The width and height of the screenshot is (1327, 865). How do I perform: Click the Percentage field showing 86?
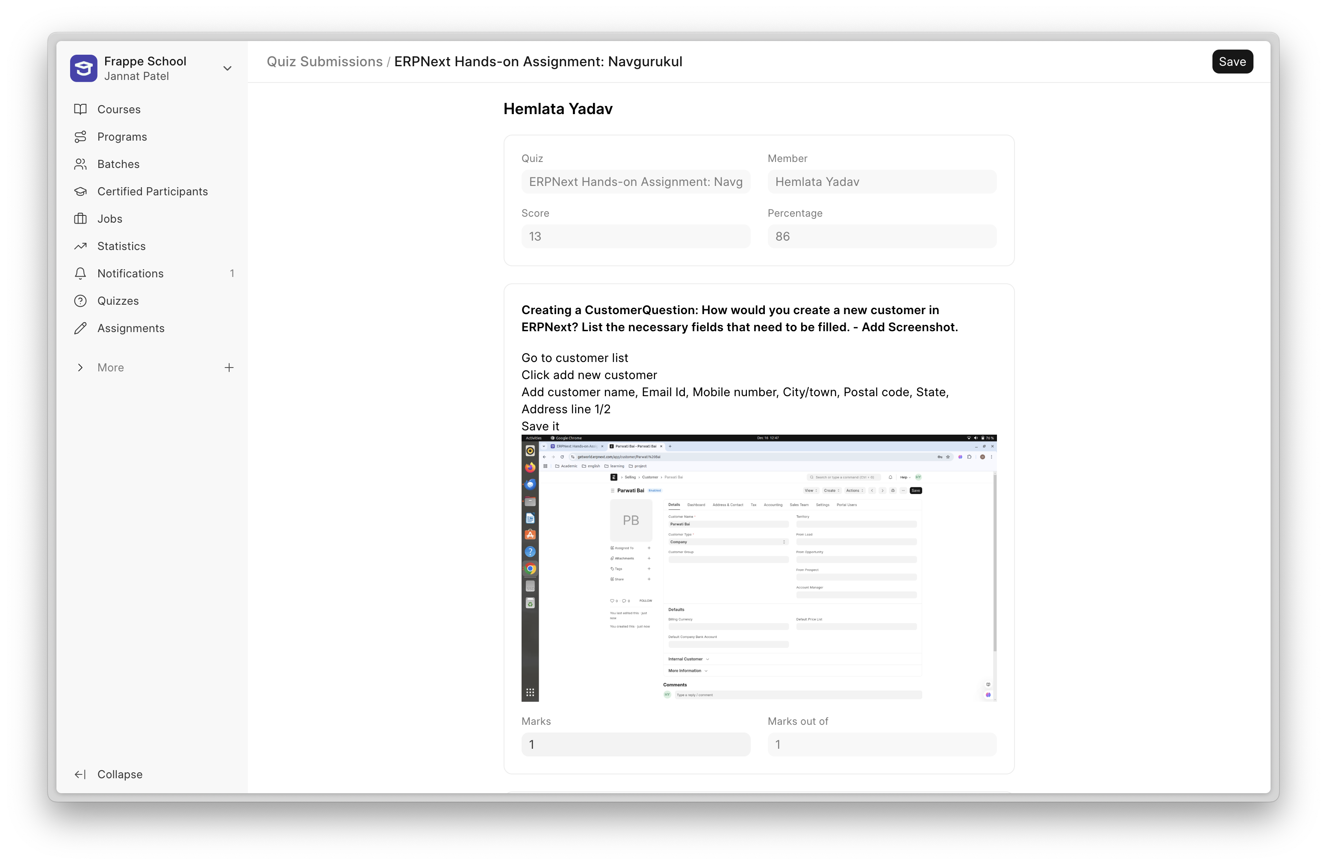tap(881, 236)
